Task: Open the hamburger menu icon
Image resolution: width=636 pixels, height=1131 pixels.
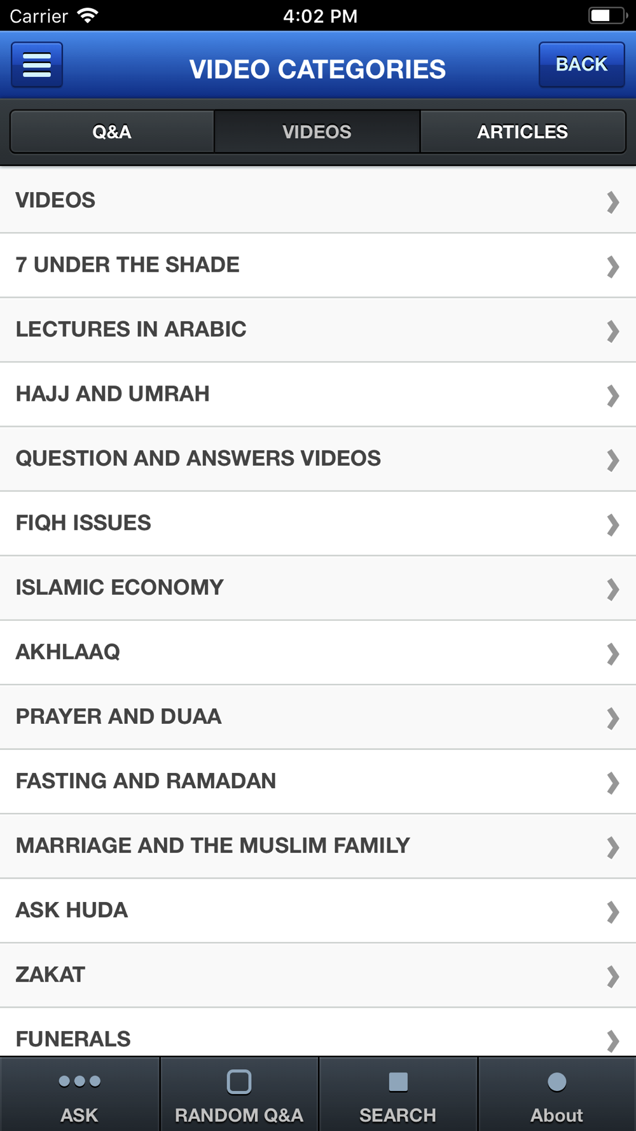Action: pos(37,65)
